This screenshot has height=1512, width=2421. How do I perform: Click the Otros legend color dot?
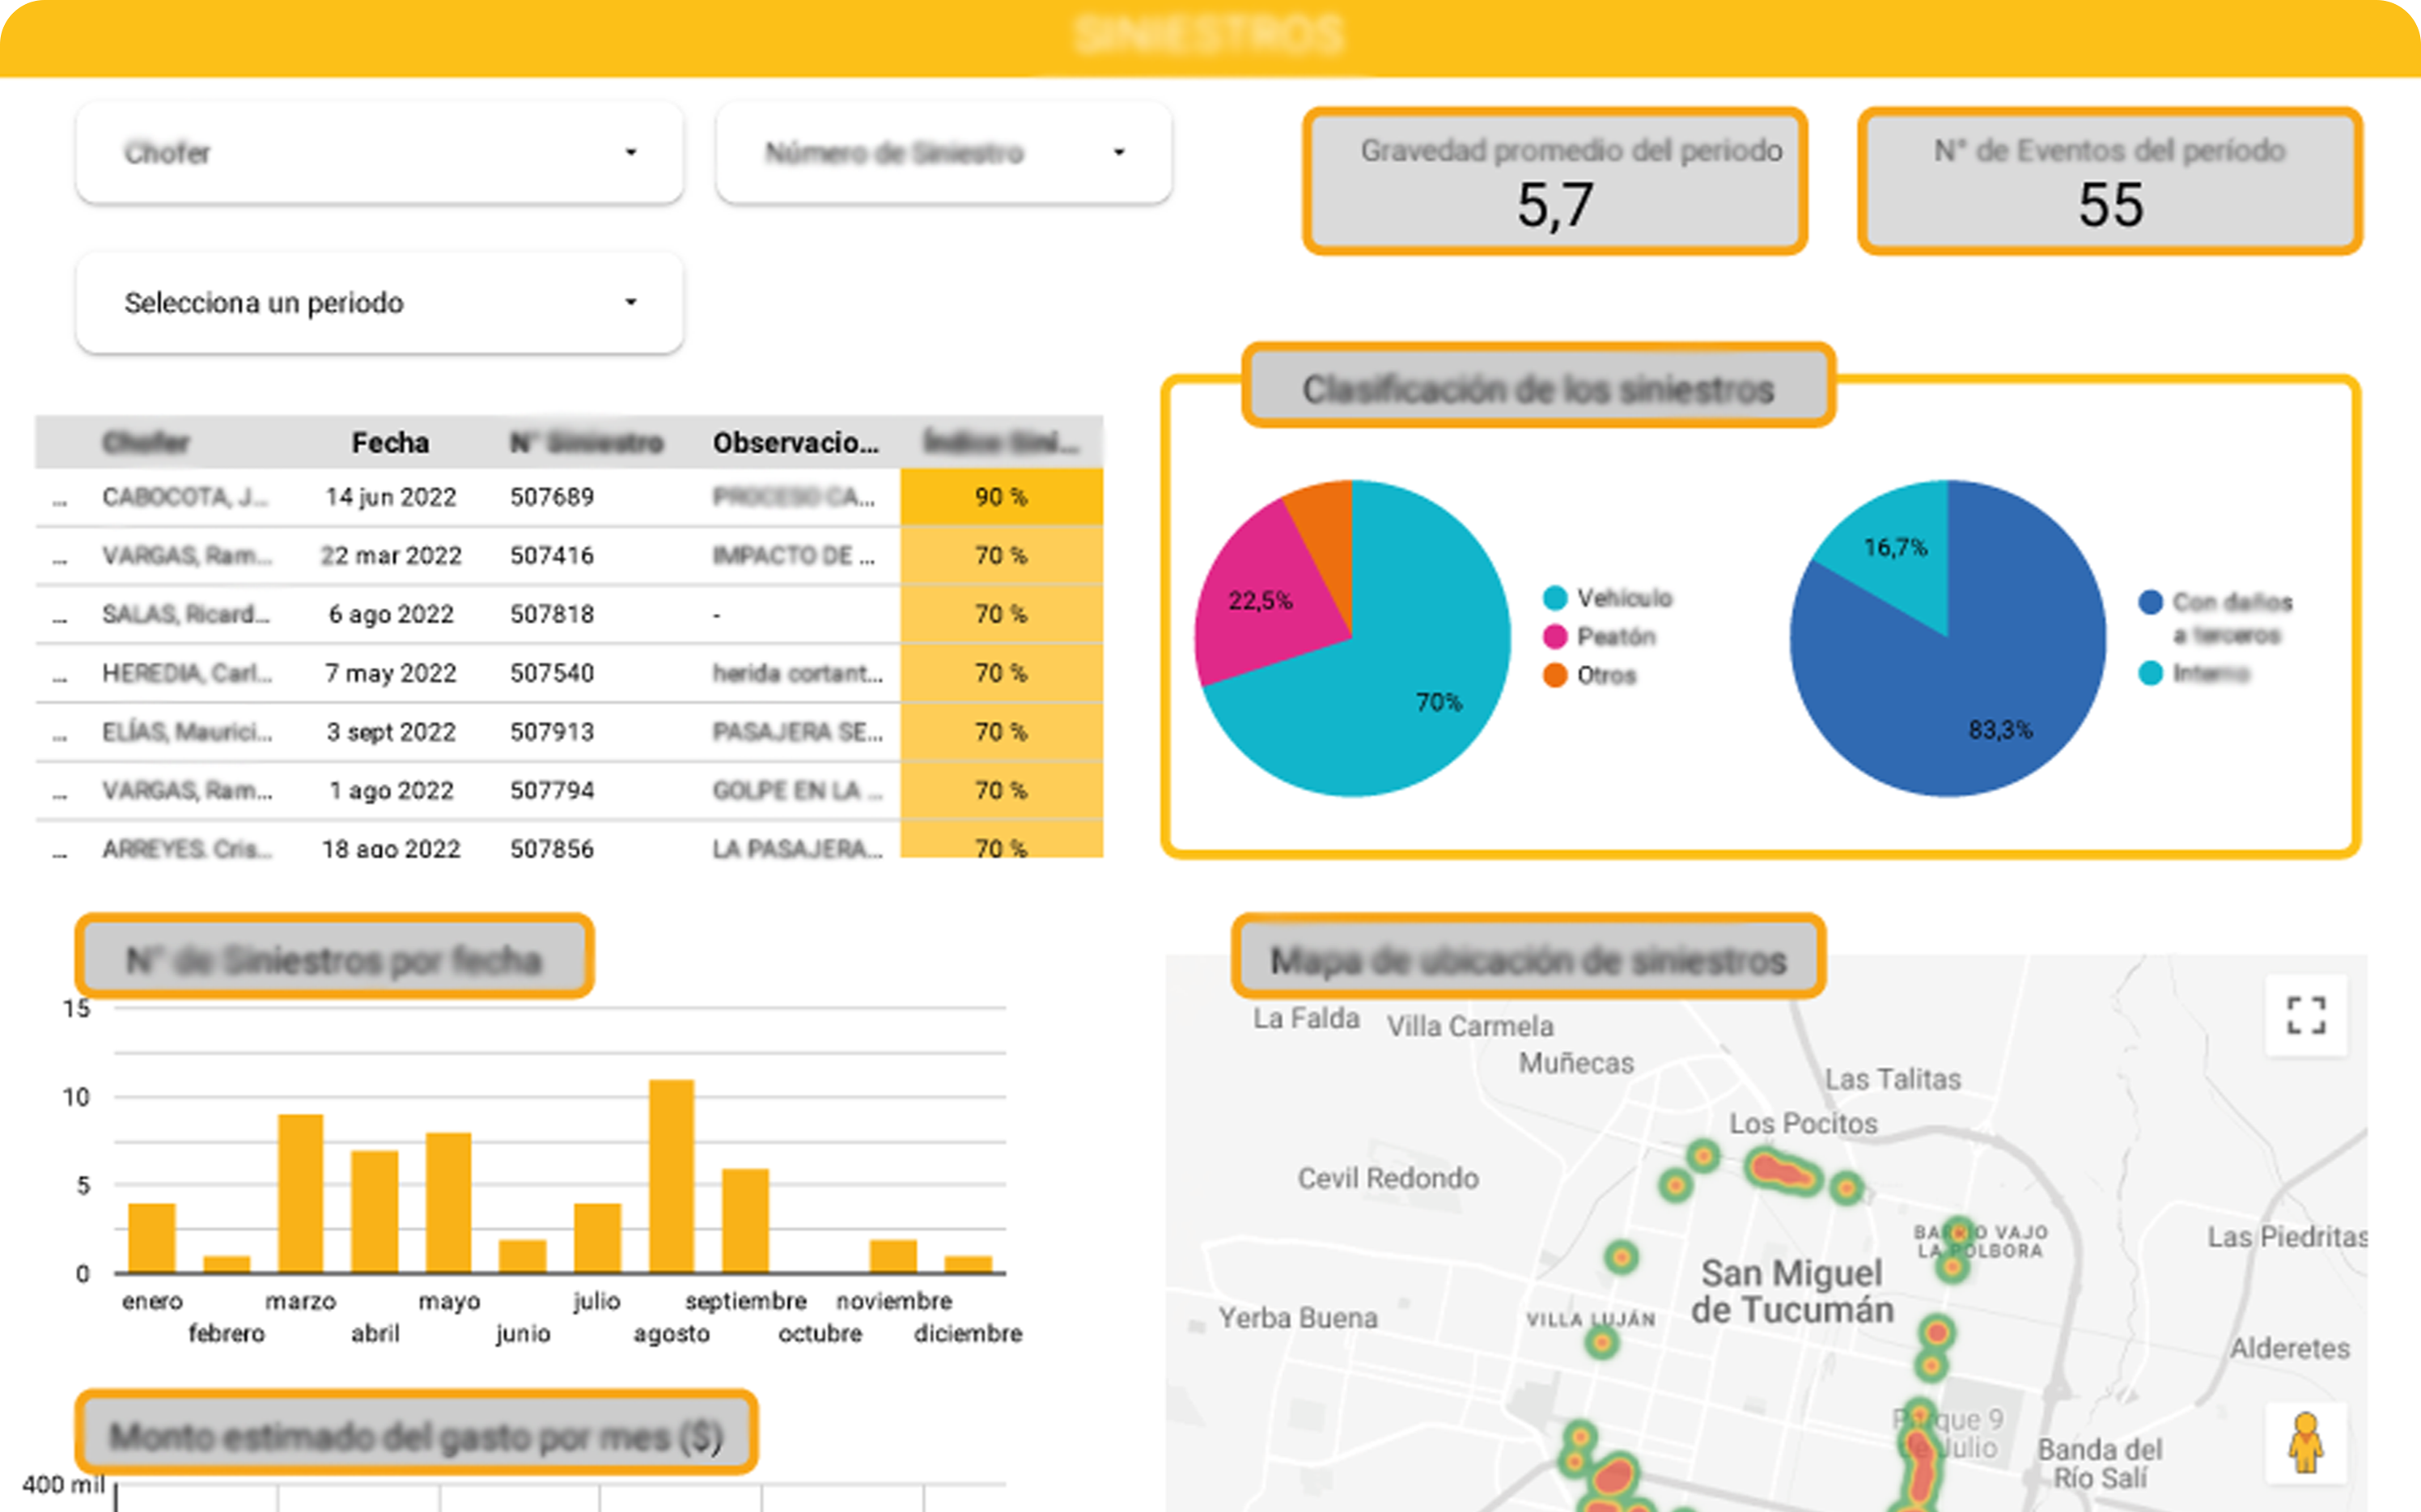1554,675
